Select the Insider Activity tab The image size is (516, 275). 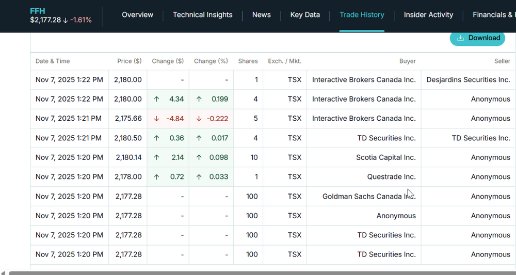click(428, 15)
